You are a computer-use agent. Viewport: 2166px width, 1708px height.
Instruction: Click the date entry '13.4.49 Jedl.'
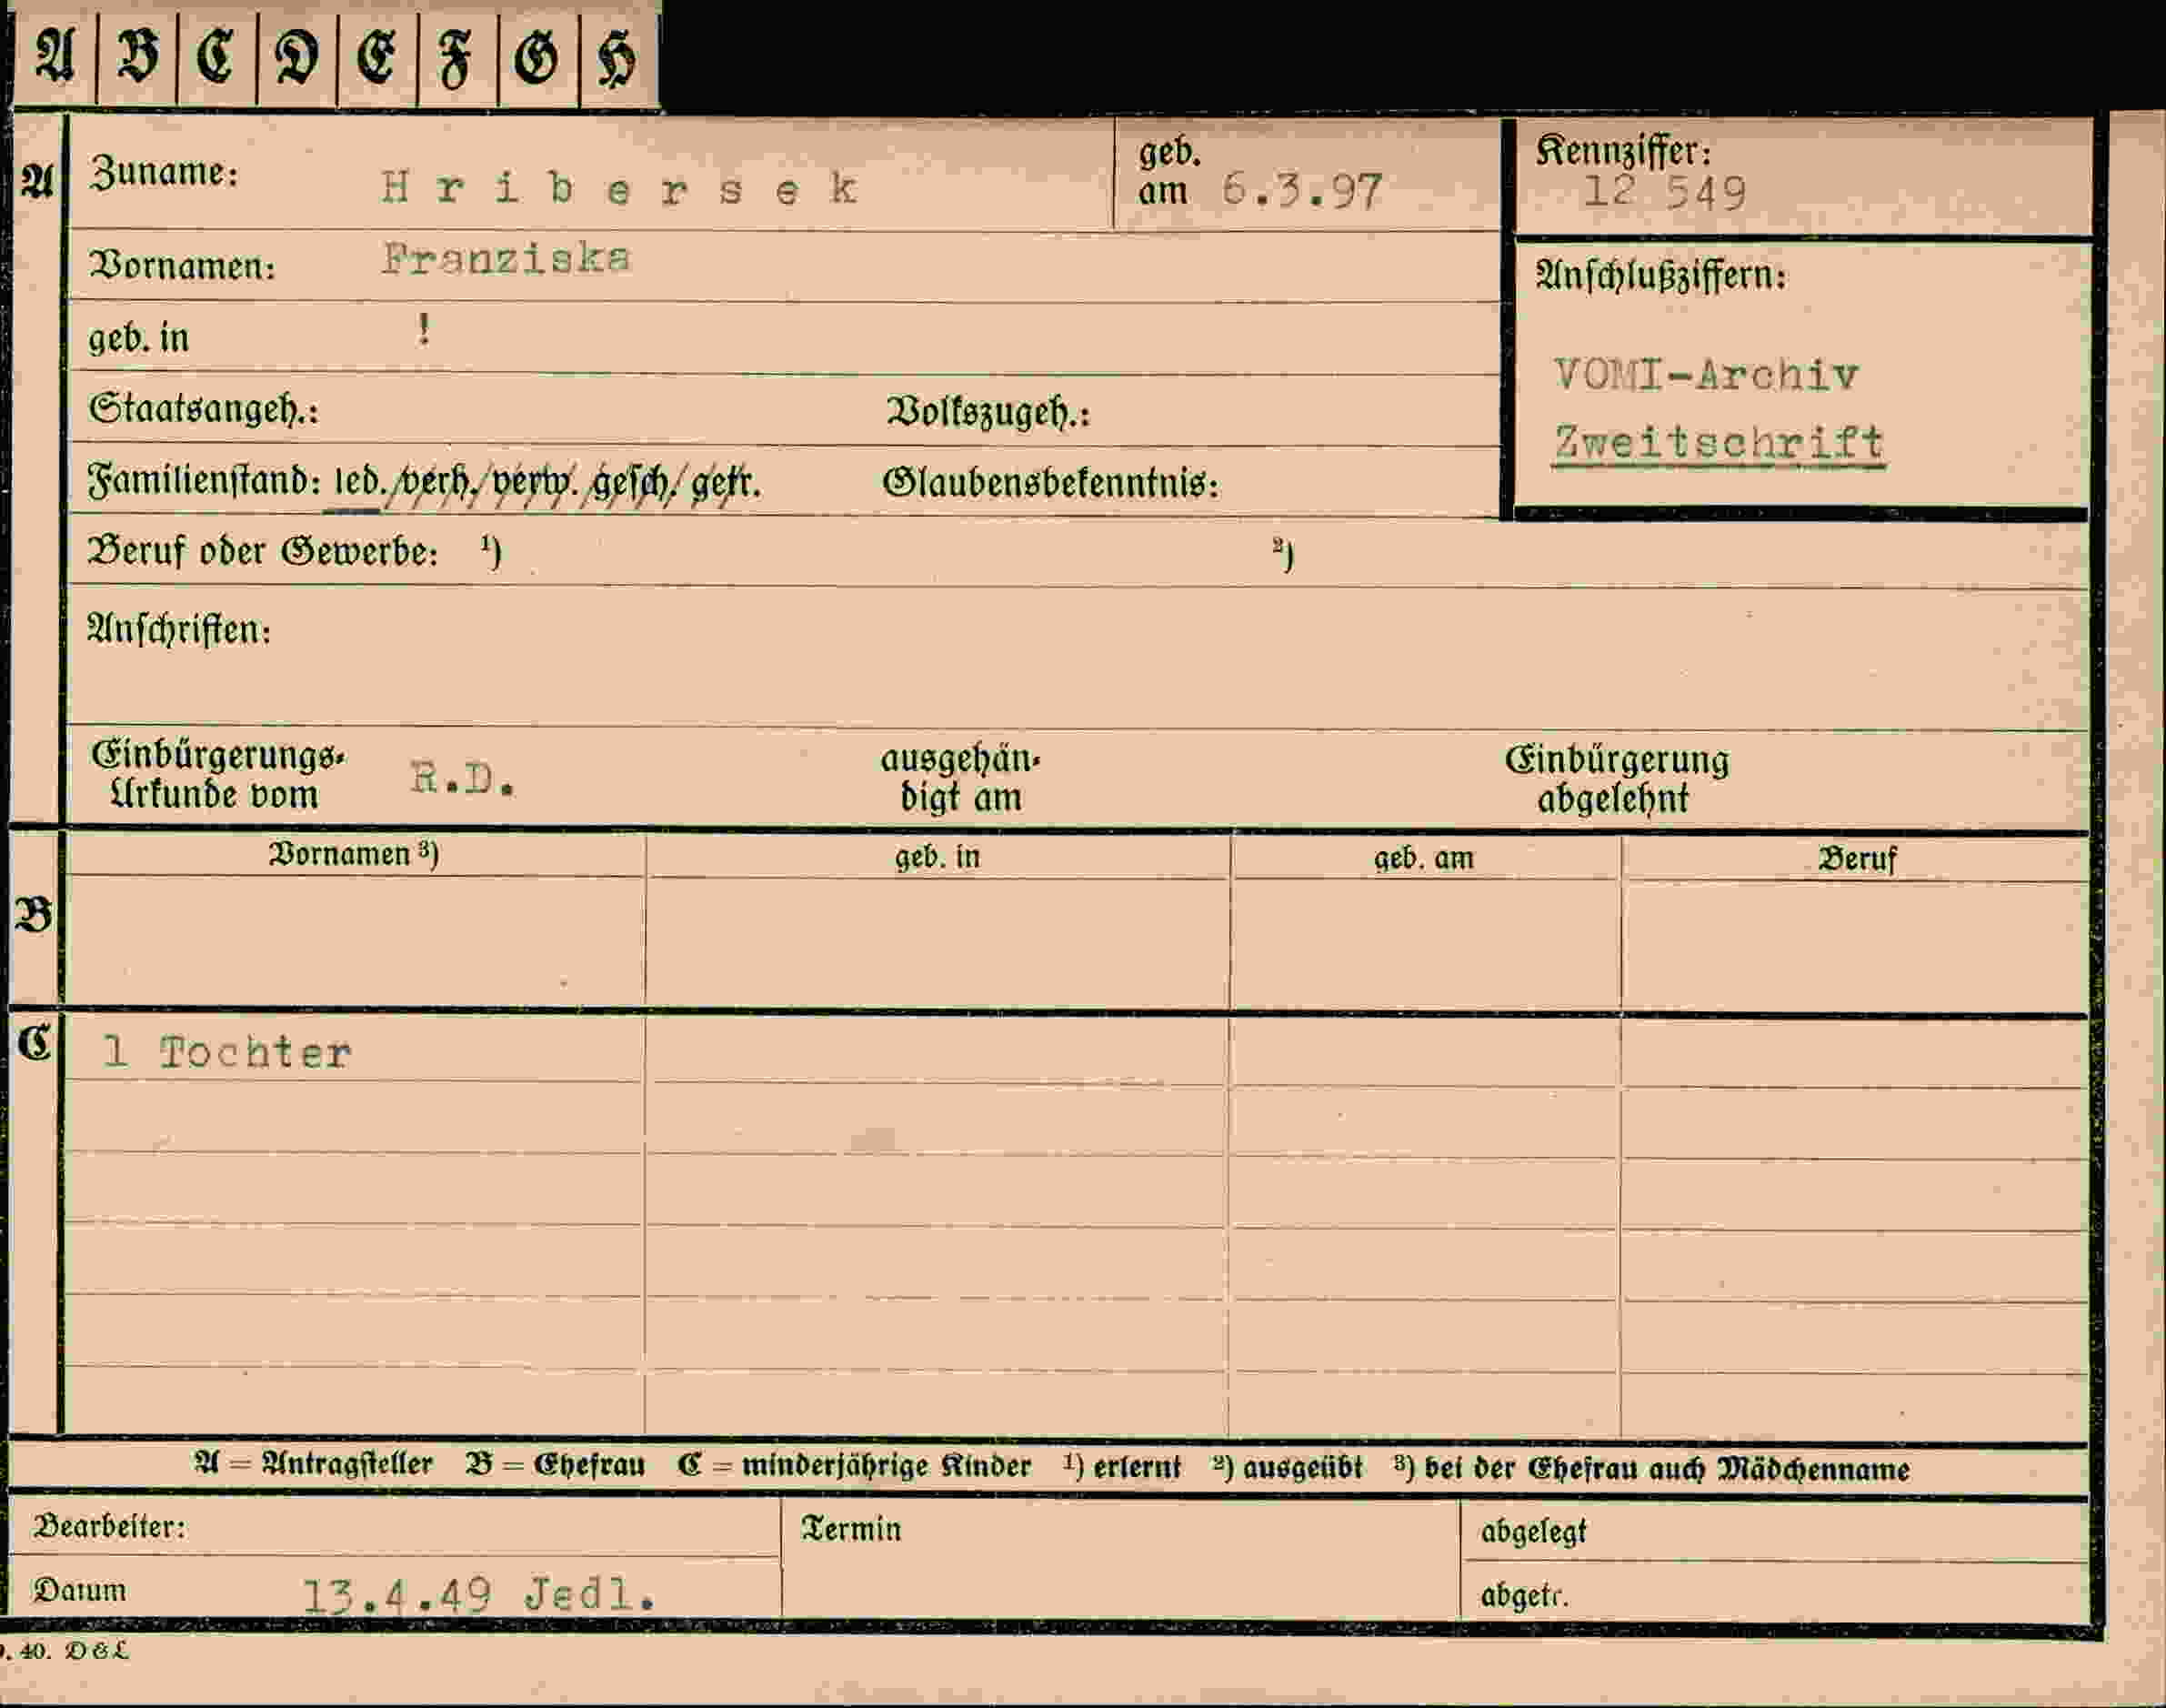coord(480,1595)
